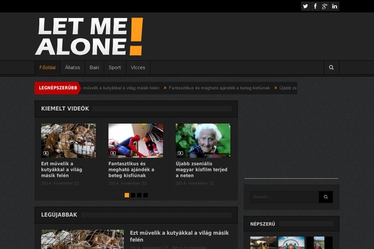Image resolution: width=374 pixels, height=249 pixels.
Task: Open ticker link starting 'Újabb zs'
Action: 288,88
